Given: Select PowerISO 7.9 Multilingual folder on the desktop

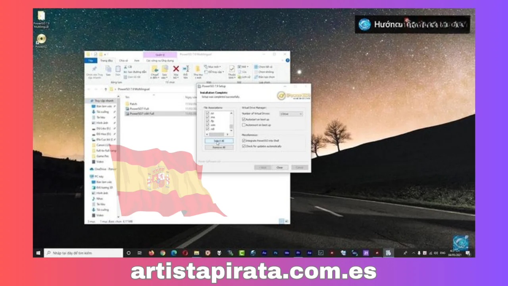Looking at the screenshot, I should [x=41, y=19].
